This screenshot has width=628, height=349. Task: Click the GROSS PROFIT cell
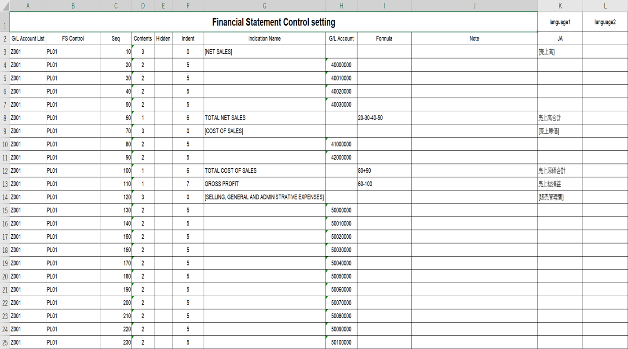click(x=264, y=184)
